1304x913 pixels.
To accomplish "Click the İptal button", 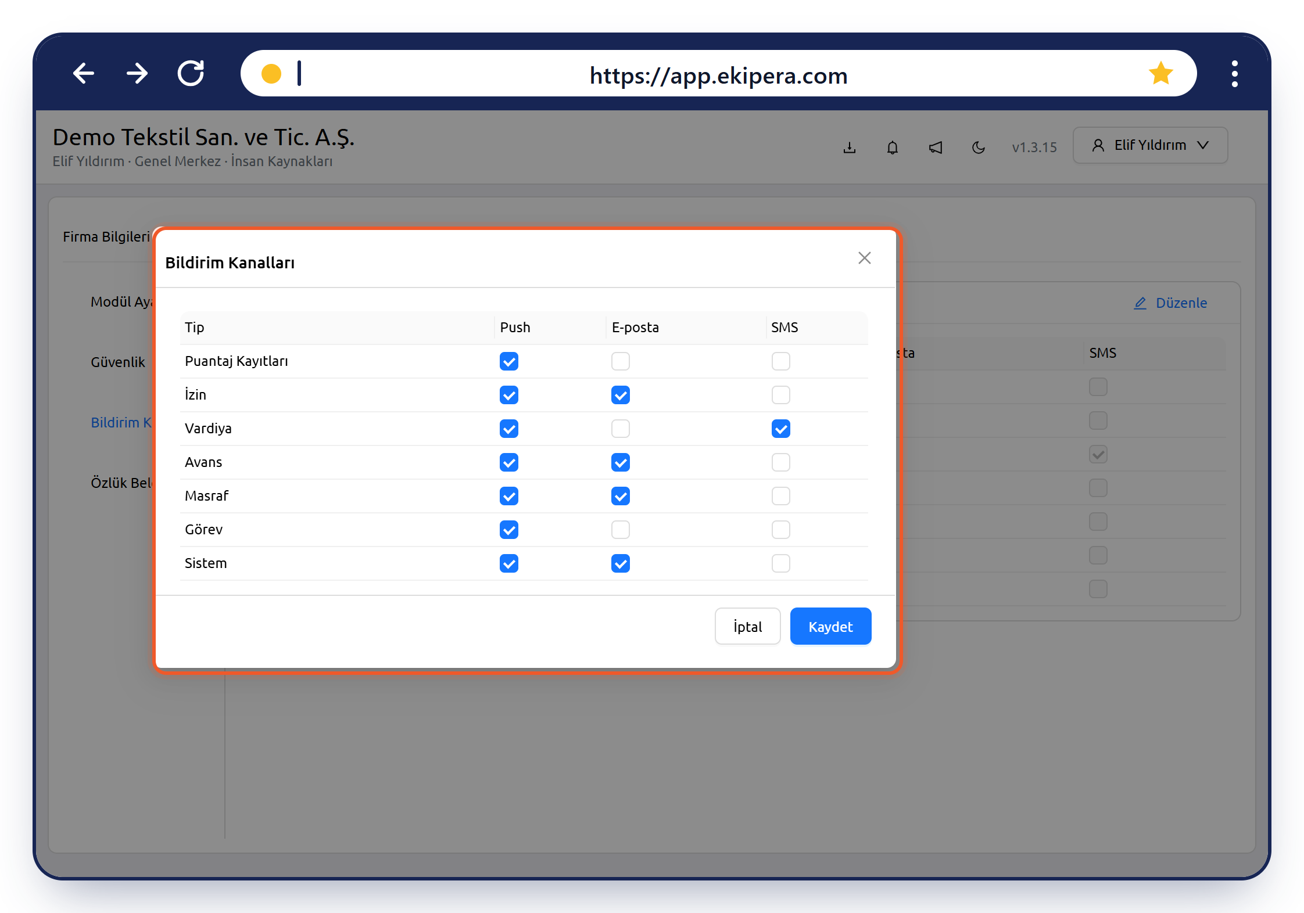I will tap(747, 626).
